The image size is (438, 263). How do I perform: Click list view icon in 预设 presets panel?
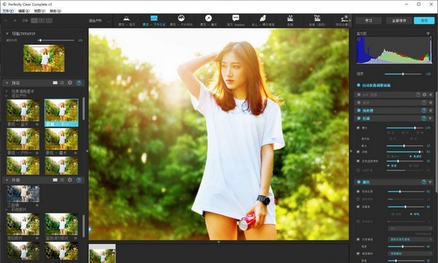(x=62, y=83)
